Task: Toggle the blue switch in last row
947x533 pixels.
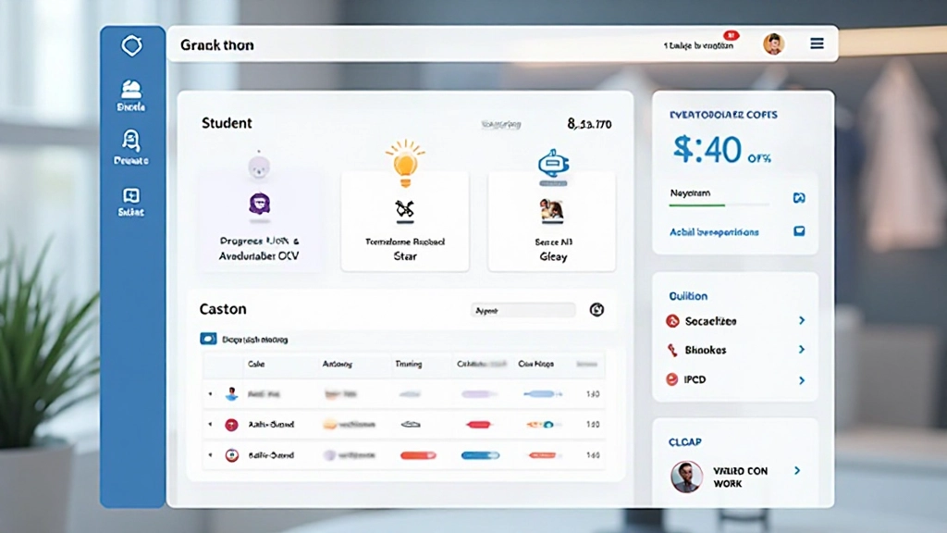Action: pyautogui.click(x=480, y=455)
